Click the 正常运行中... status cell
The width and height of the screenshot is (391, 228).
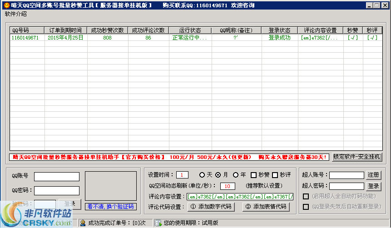click(x=189, y=38)
